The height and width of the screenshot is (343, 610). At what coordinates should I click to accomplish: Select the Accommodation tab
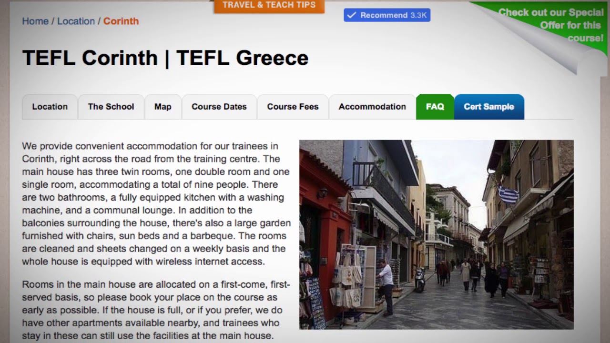tap(372, 107)
